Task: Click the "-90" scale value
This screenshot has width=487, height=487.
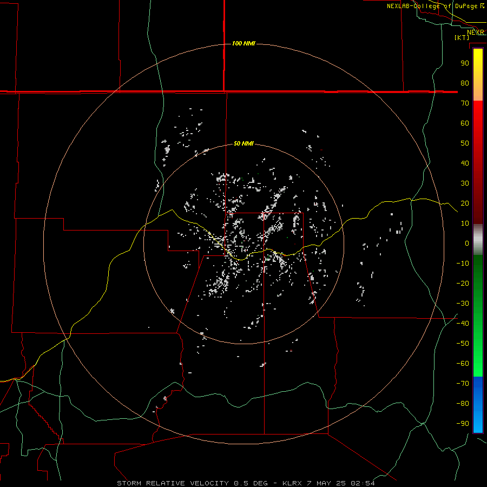Action: click(463, 424)
